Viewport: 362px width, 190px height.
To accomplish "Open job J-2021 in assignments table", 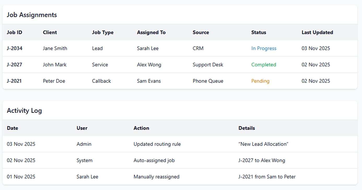I will tap(14, 81).
